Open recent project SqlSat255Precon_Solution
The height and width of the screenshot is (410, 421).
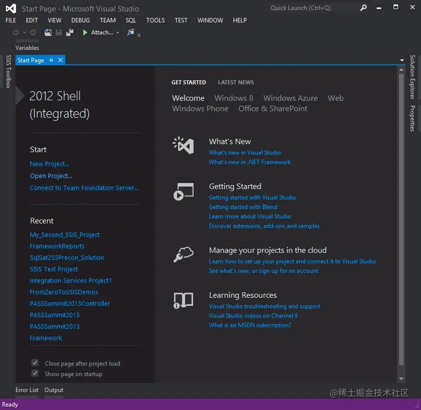(67, 258)
